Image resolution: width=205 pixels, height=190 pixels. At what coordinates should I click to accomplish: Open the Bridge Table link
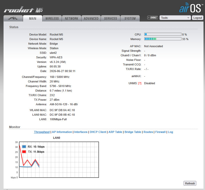133,132
